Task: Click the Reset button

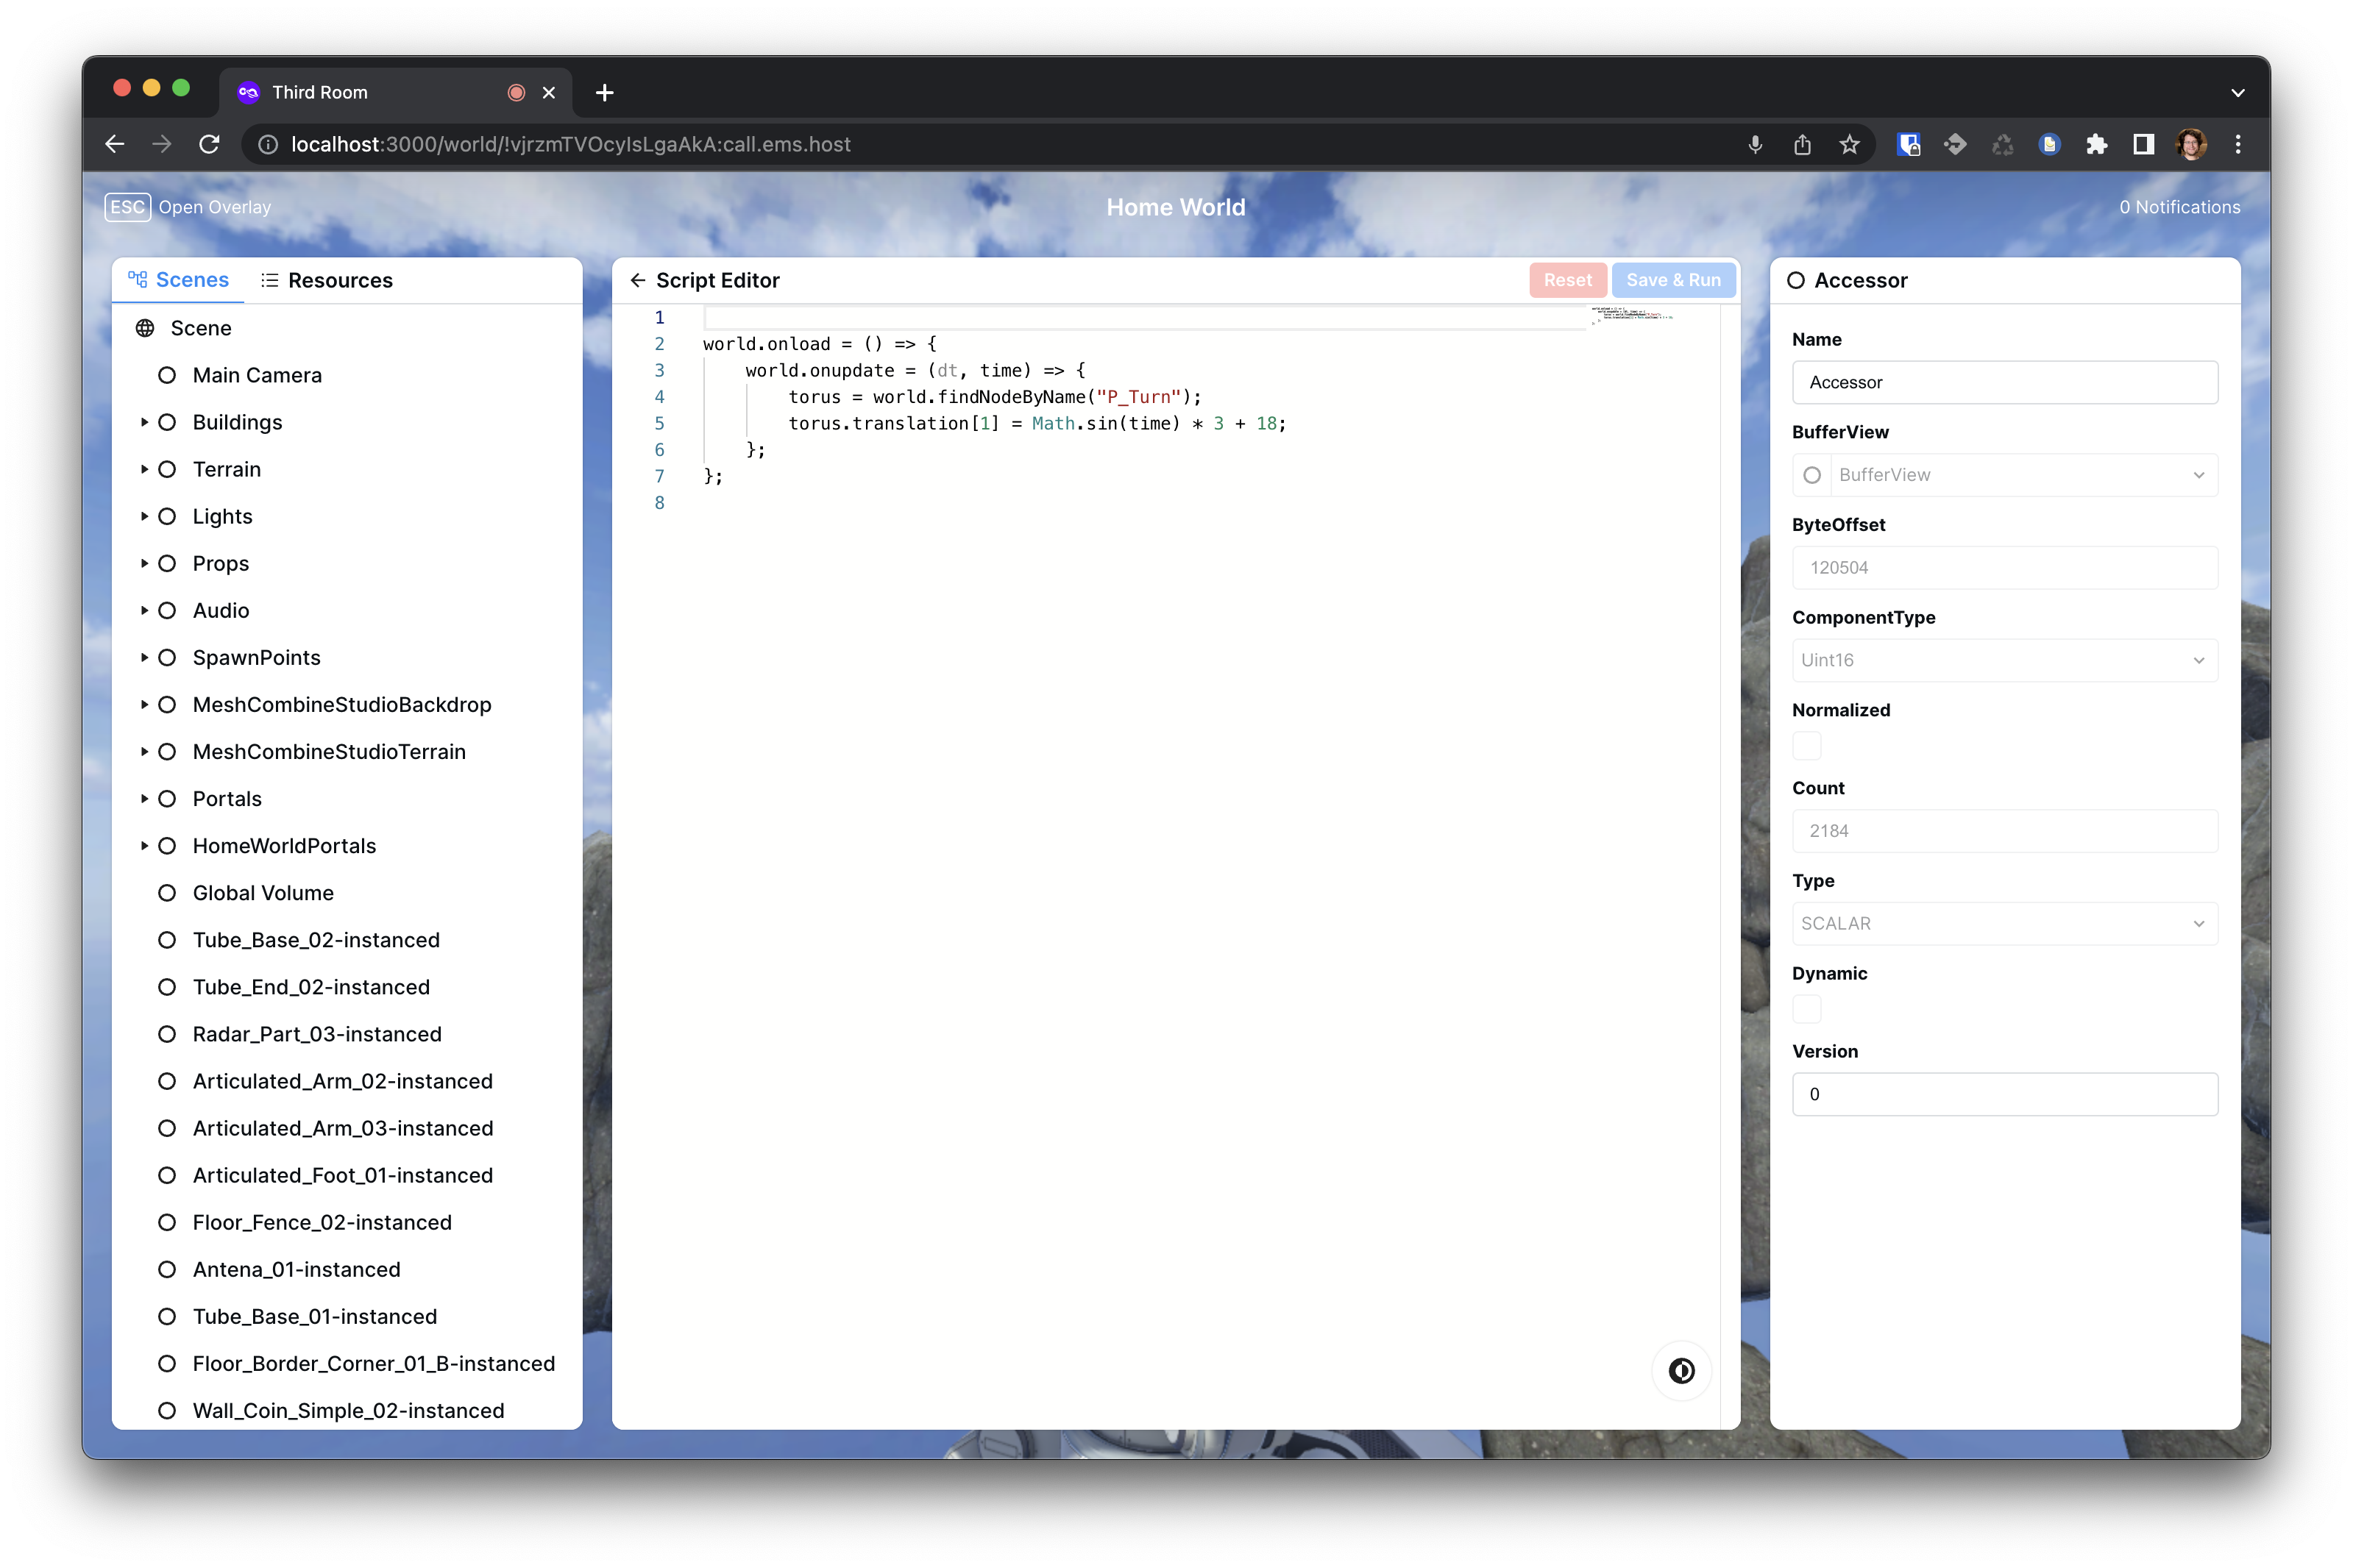Action: tap(1568, 280)
